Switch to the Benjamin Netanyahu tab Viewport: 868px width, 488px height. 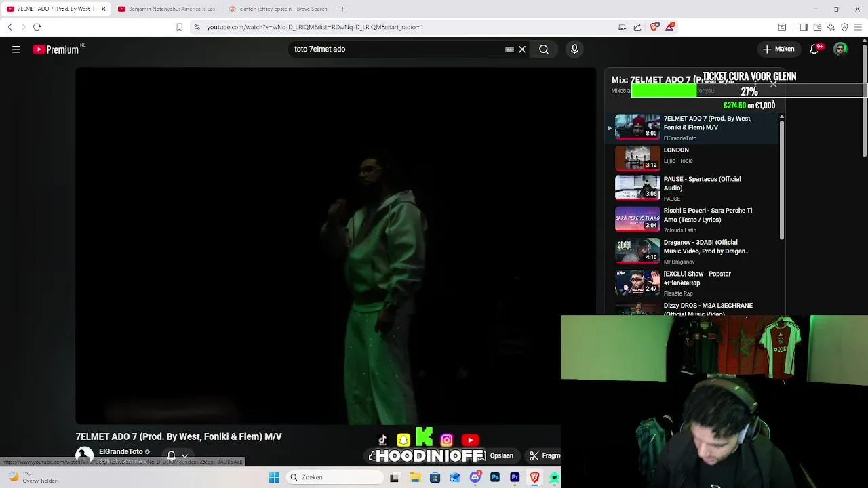point(166,9)
